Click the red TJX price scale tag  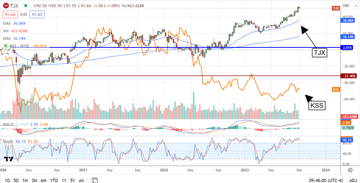pyautogui.click(x=336, y=8)
